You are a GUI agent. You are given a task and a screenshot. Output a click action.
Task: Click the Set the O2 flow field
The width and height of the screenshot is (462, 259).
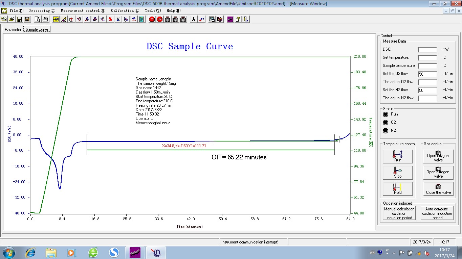pos(427,74)
